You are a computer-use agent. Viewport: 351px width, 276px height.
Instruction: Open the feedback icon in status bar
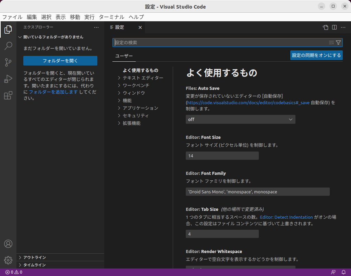pos(333,272)
